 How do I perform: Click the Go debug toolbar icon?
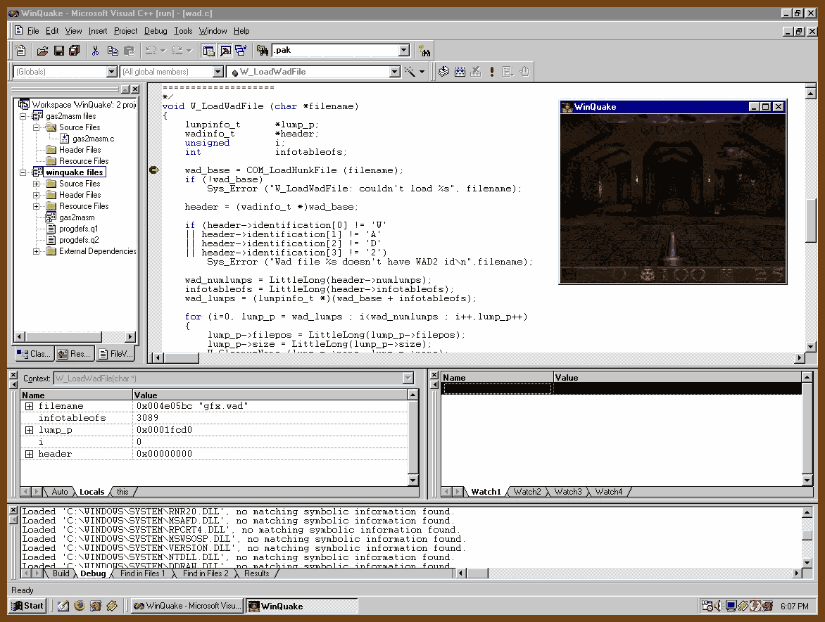pos(508,72)
